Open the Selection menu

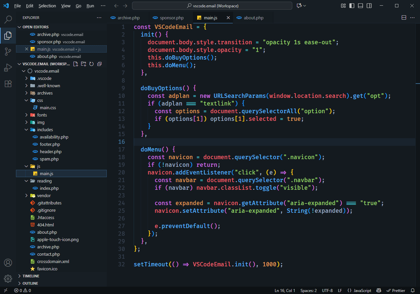click(x=47, y=6)
